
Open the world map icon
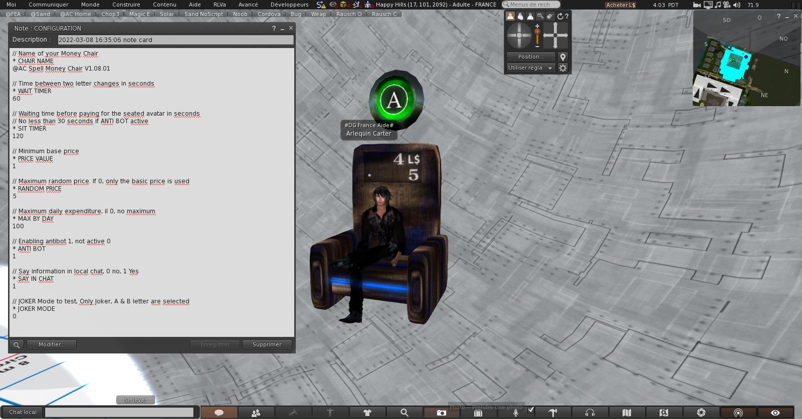(627, 412)
